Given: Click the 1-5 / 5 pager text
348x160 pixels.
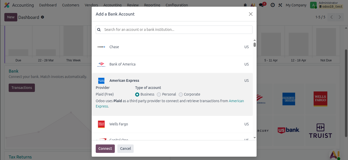Looking at the screenshot, I should (320, 17).
